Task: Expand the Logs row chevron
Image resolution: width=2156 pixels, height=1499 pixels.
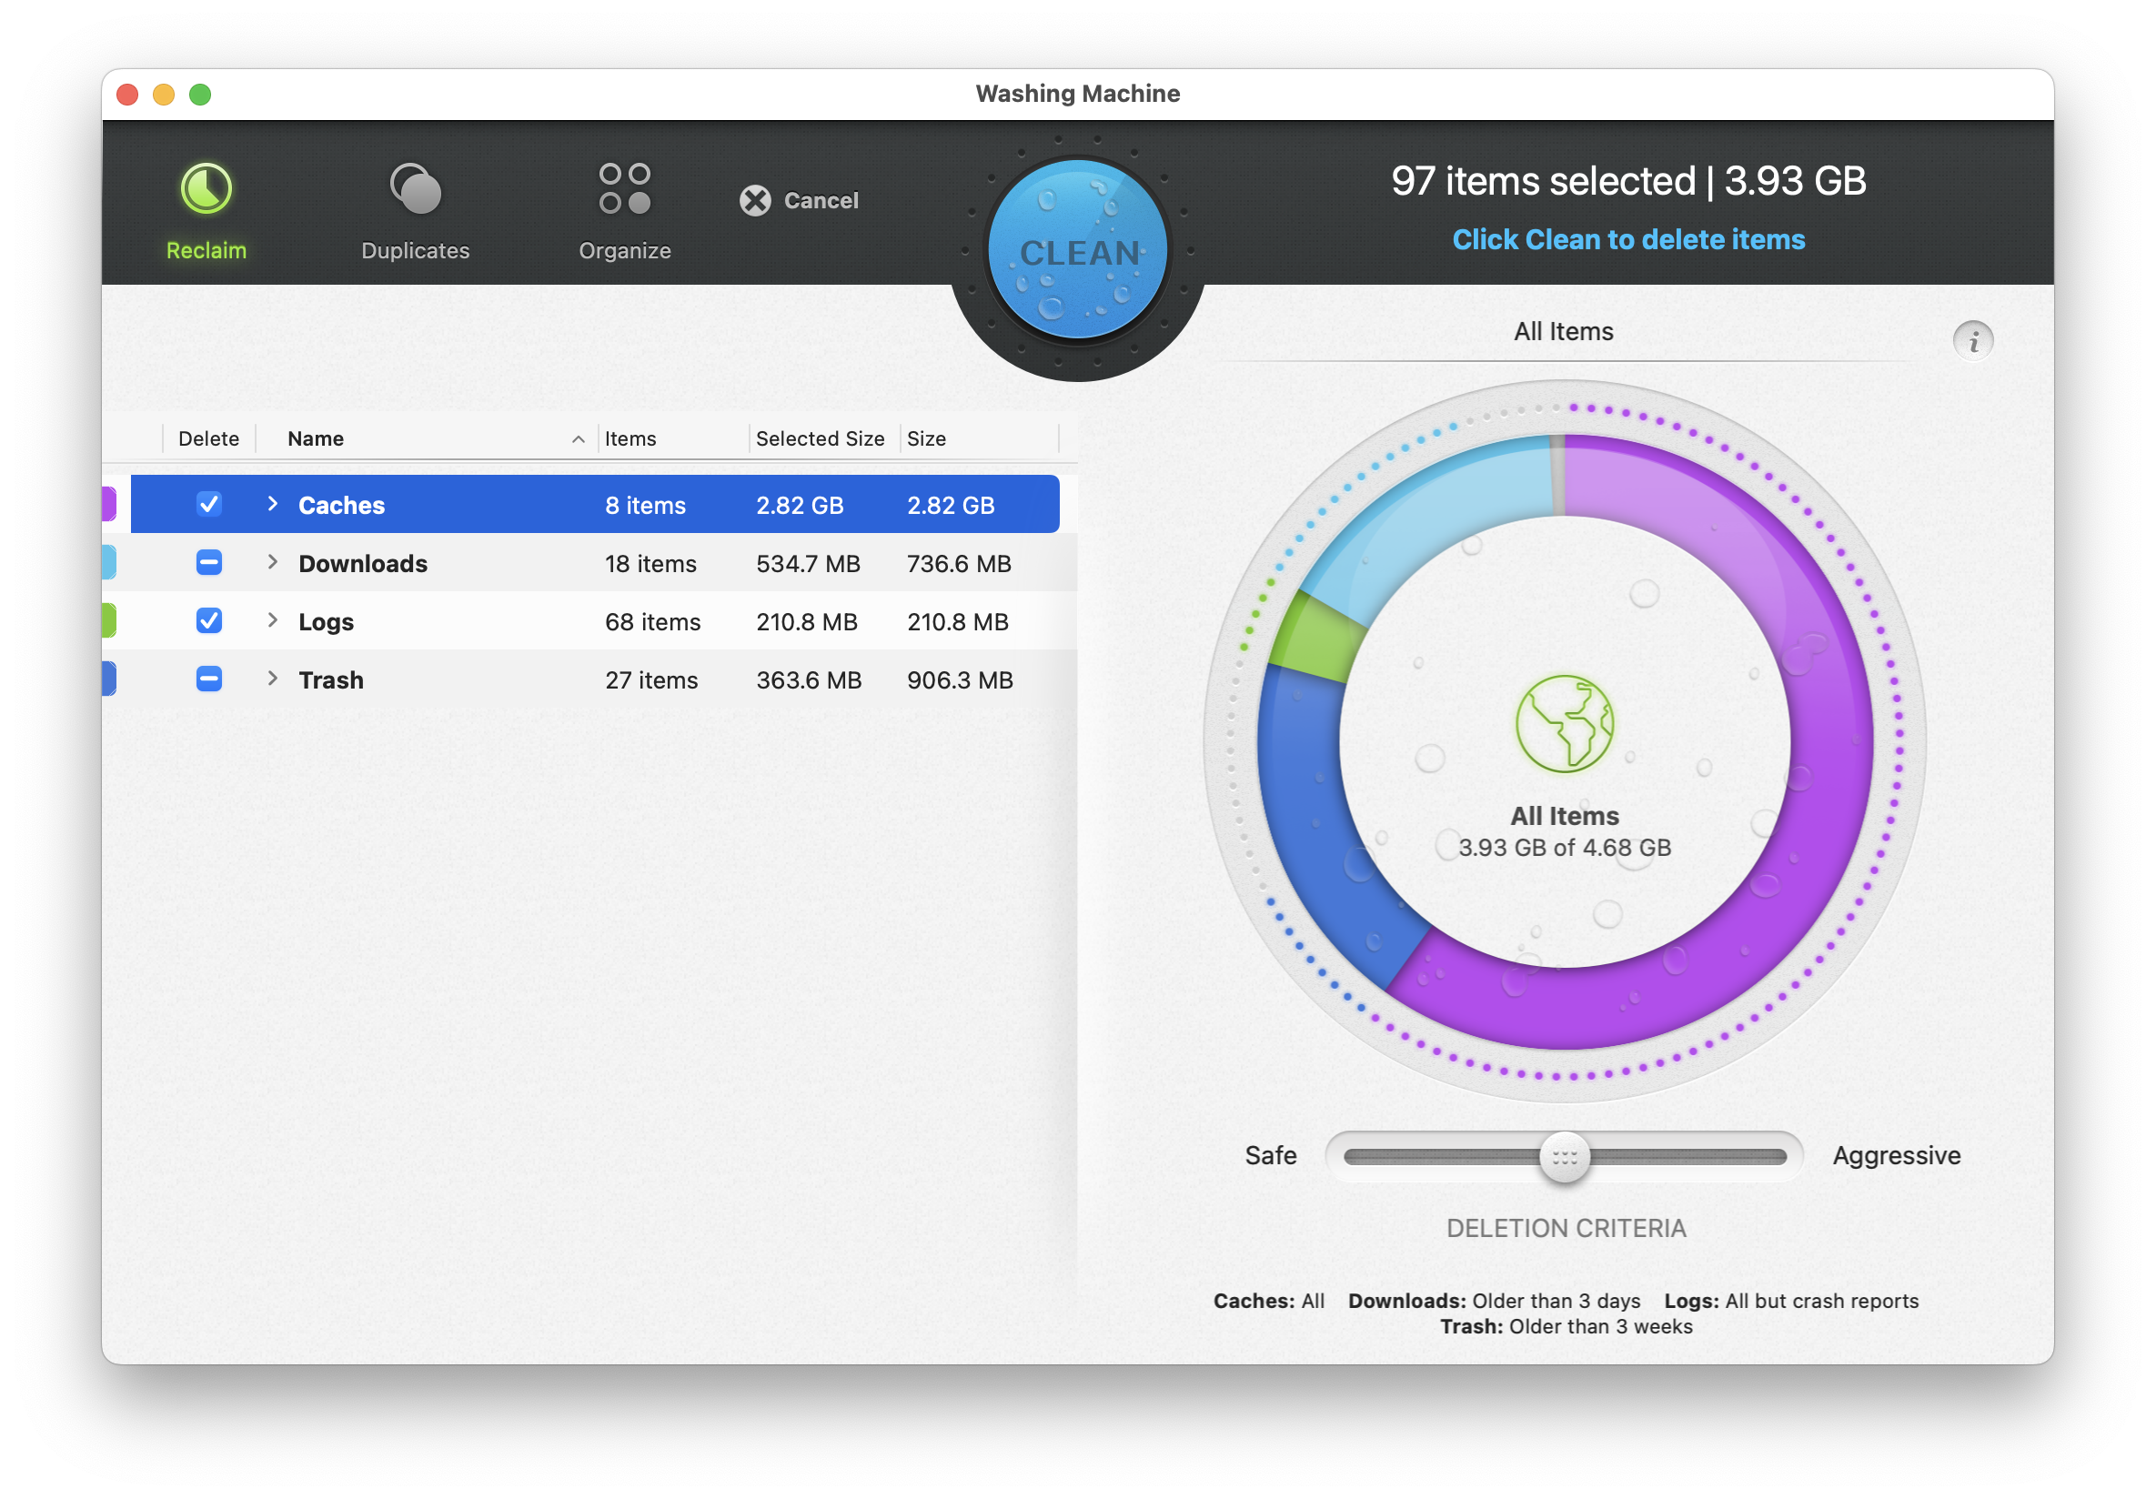Action: pyautogui.click(x=272, y=620)
